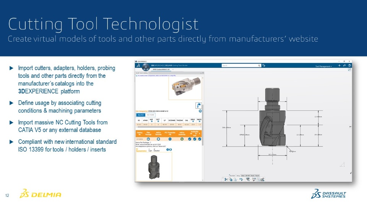
Task: Click the dropdown arrow next to Paste
Action: coord(237,180)
